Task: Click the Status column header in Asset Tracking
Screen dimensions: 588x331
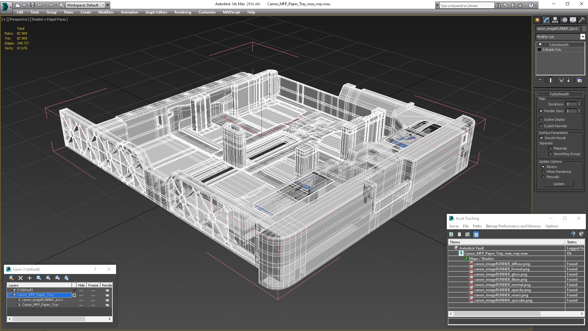Action: [575, 242]
